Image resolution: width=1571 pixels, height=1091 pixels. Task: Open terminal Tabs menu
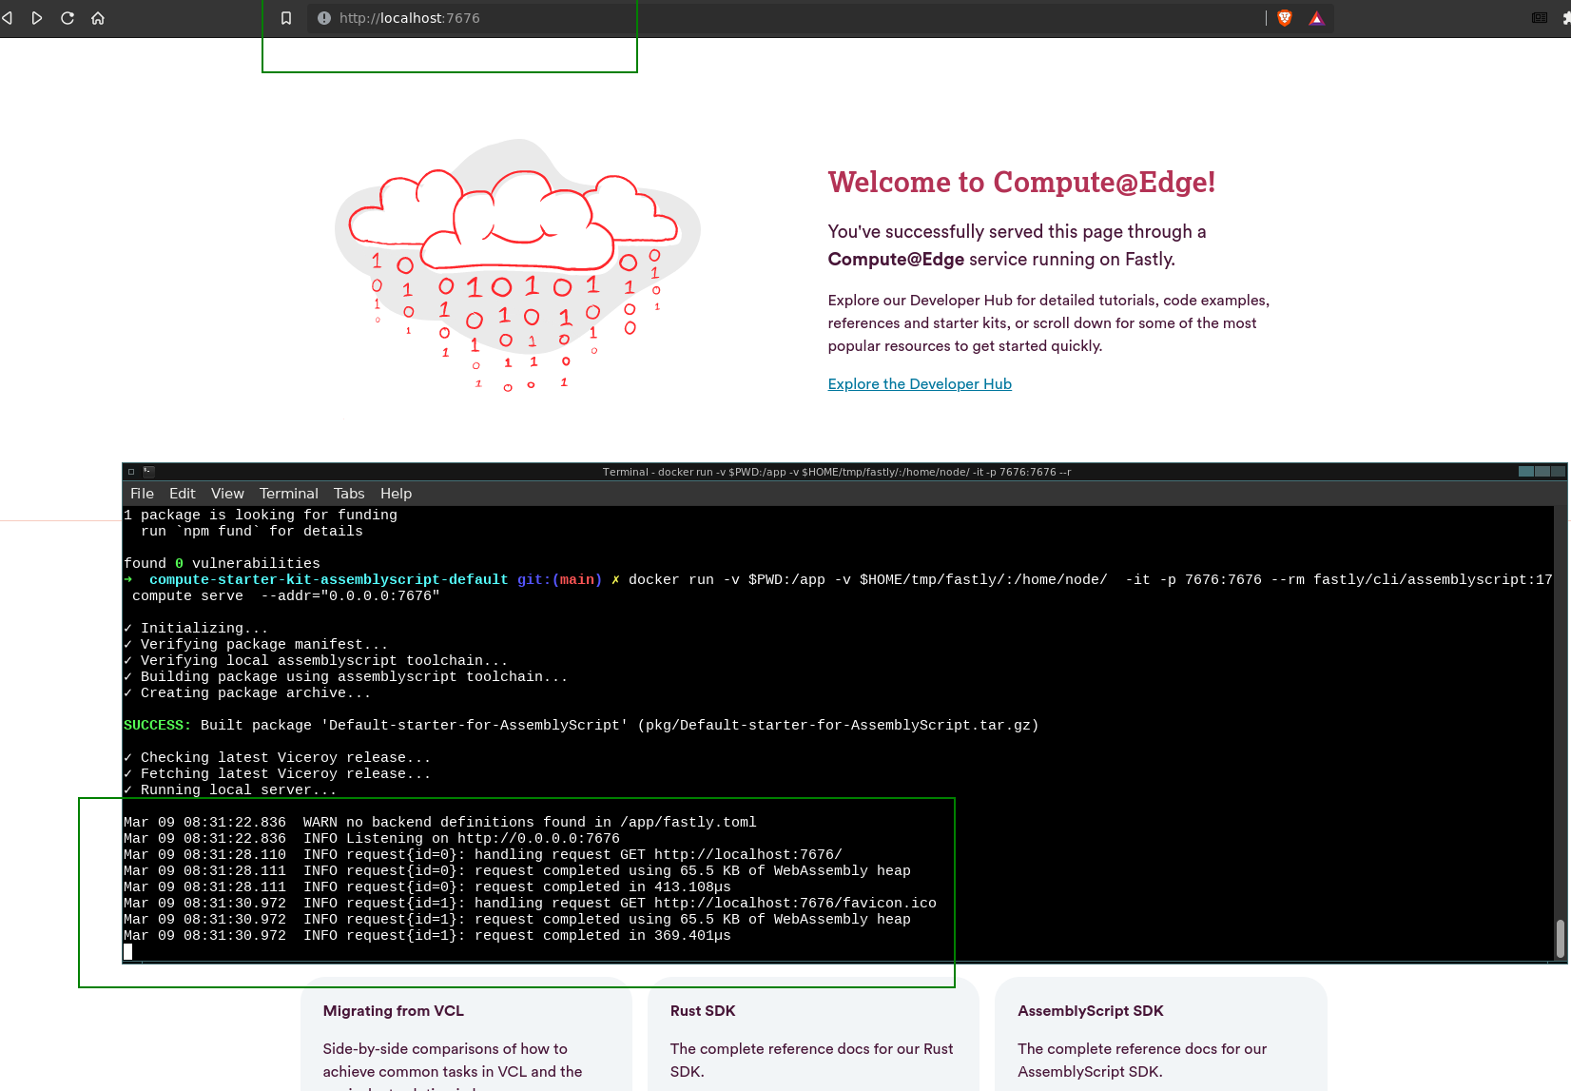(x=349, y=493)
